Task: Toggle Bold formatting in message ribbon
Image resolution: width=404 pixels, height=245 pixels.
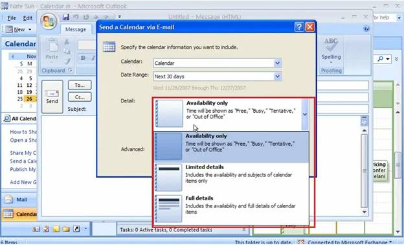Action: tap(83, 58)
